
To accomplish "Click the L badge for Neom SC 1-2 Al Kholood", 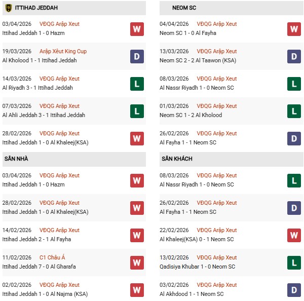I will 294,111.
